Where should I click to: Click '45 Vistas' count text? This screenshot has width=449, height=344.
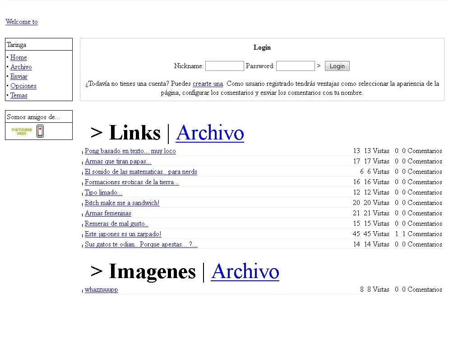[x=376, y=234]
